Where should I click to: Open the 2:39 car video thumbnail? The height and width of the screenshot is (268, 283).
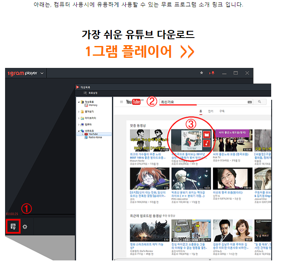(191, 230)
